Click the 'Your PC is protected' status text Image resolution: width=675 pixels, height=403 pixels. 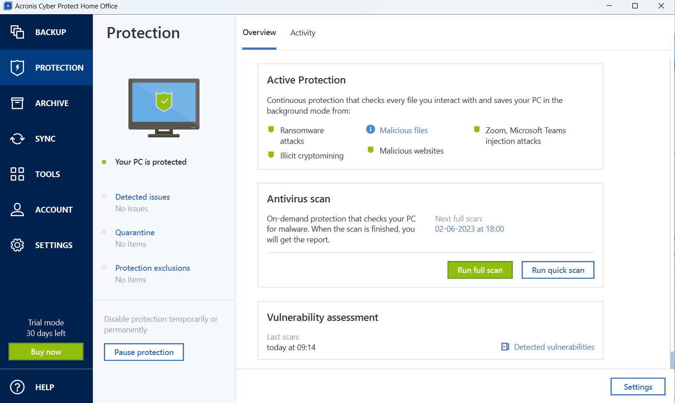pos(151,162)
